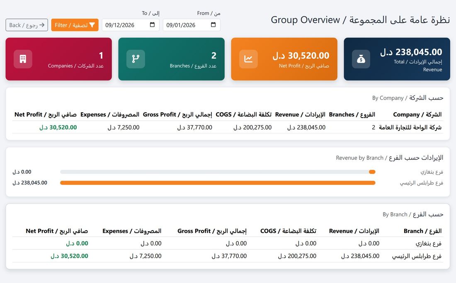Image resolution: width=456 pixels, height=283 pixels.
Task: Click the By Company / حسب الشركة heading
Action: click(408, 98)
